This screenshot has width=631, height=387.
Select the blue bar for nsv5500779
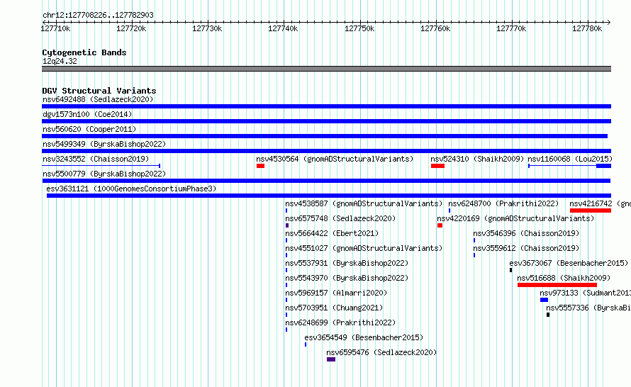326,181
